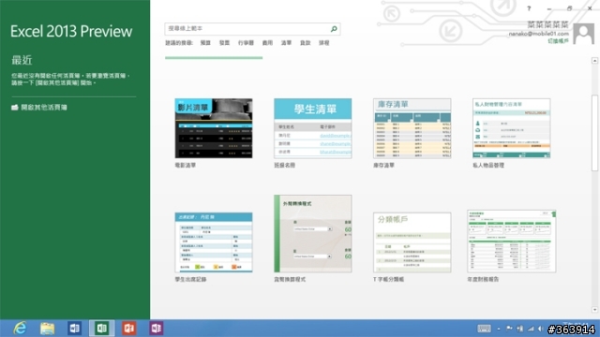Click the green switch account link
The image size is (600, 337).
(x=558, y=41)
